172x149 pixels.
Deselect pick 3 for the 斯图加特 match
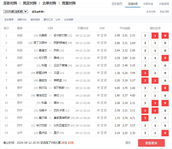point(145,73)
